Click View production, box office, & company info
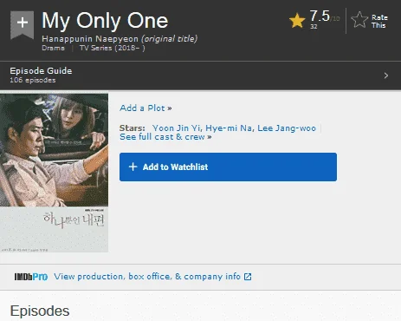 (x=147, y=277)
